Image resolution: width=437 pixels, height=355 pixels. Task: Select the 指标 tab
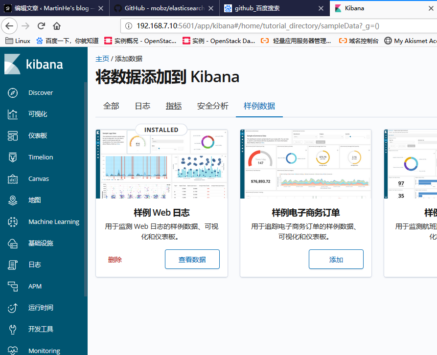173,106
